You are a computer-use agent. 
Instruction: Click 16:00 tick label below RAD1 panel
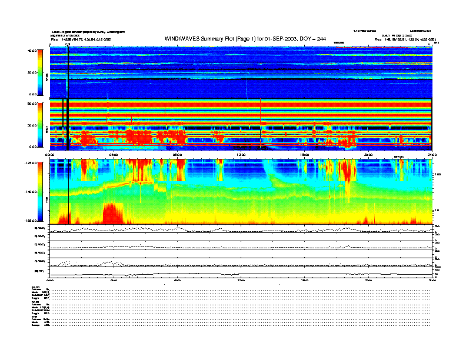point(305,155)
